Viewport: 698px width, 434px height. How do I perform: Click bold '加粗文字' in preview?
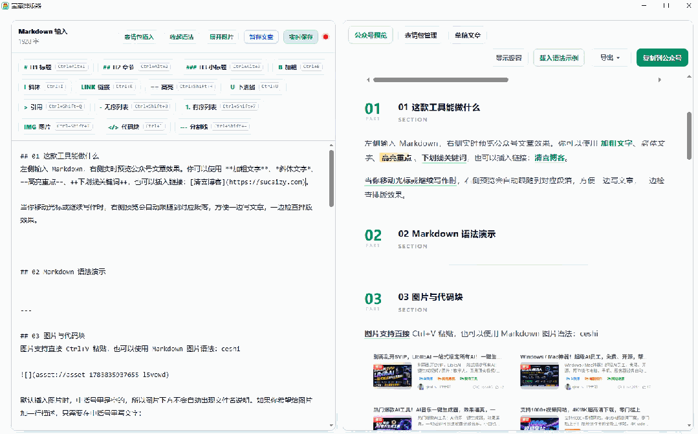coord(616,144)
